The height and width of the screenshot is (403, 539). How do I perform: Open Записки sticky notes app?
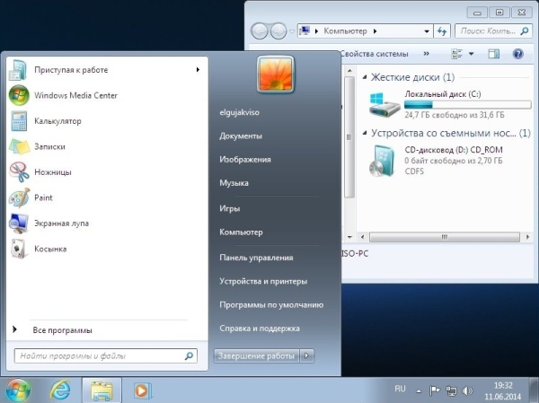(49, 146)
